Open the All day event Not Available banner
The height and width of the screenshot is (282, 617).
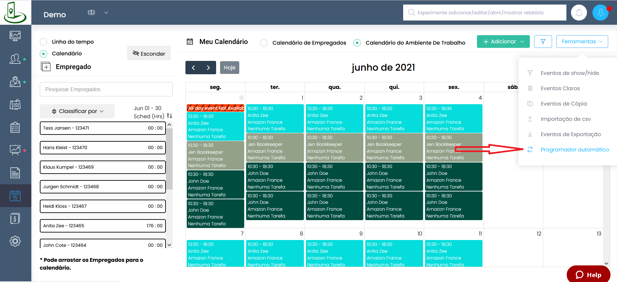tap(215, 108)
